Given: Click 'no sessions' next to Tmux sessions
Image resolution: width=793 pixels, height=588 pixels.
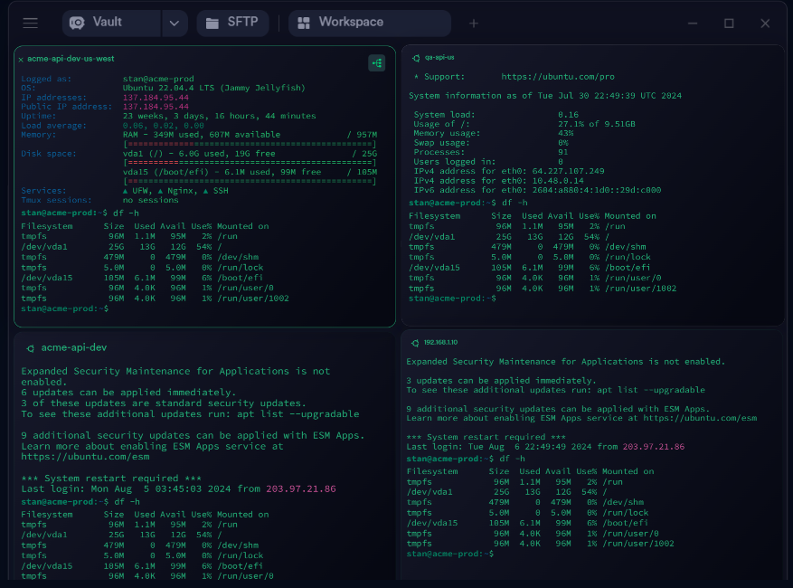Looking at the screenshot, I should 150,200.
